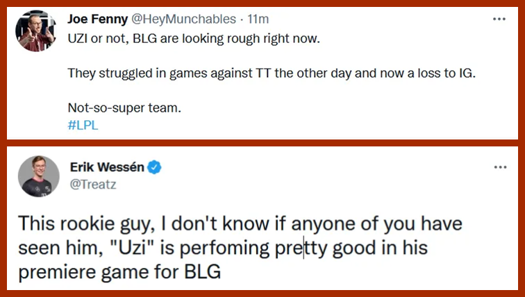Click the Joe Fenny display name
525x297 pixels.
point(97,19)
